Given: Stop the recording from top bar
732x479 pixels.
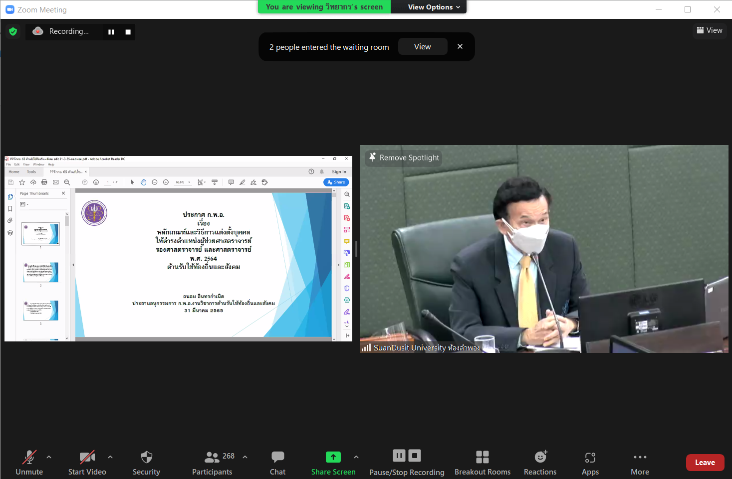Looking at the screenshot, I should 128,32.
